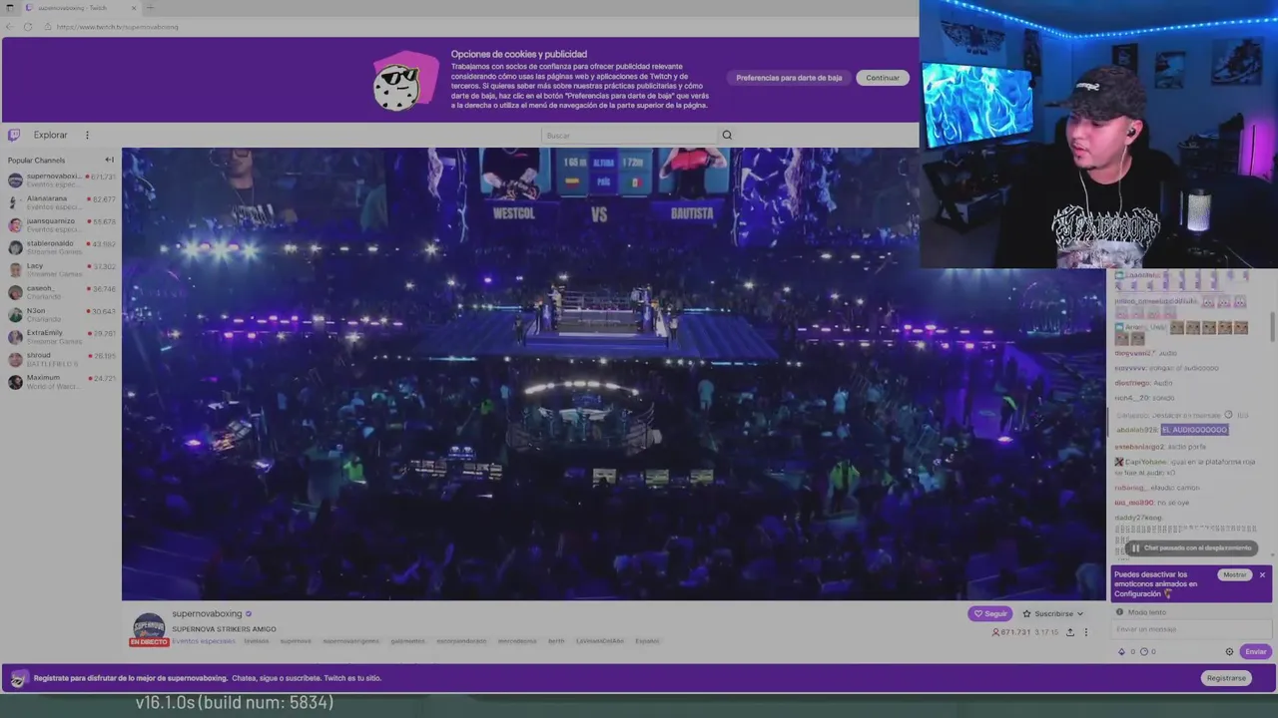Click the chat scrollbar
The height and width of the screenshot is (718, 1278).
click(1272, 329)
